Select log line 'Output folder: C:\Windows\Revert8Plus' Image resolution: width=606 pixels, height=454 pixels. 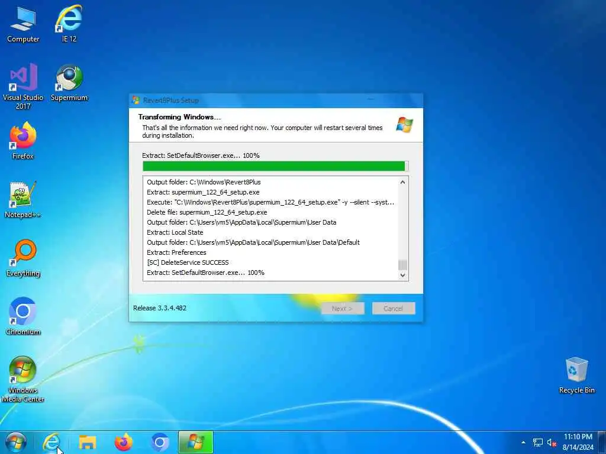(x=204, y=182)
